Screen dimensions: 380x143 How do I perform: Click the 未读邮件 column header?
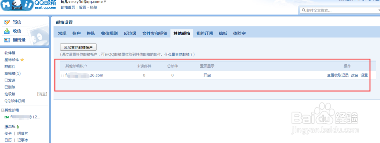144,66
